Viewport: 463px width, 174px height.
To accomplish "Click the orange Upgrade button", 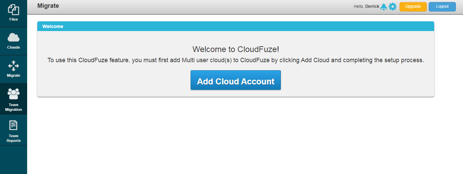I will coord(413,6).
